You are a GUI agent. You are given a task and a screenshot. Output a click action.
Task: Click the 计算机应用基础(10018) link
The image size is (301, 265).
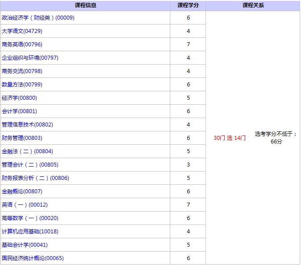[x=30, y=232]
